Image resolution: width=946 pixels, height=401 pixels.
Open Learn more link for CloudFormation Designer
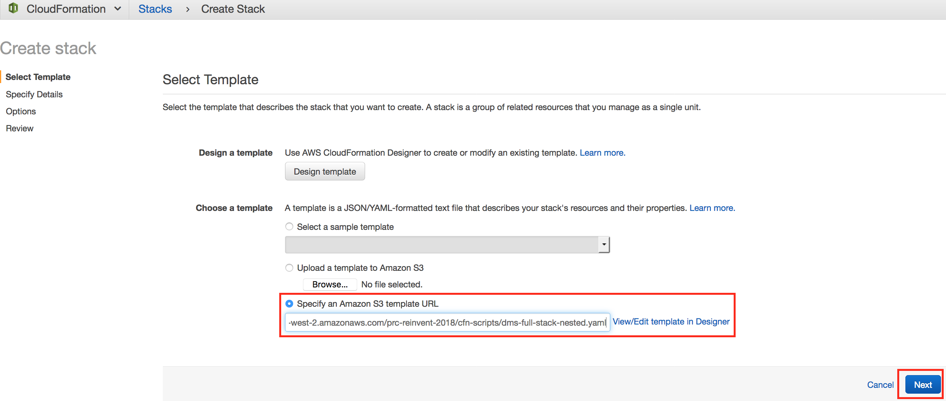coord(602,153)
